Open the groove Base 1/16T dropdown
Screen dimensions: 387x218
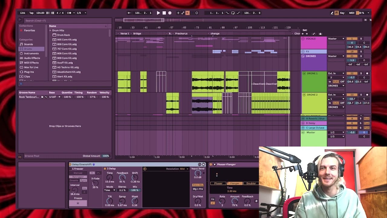tap(55, 97)
